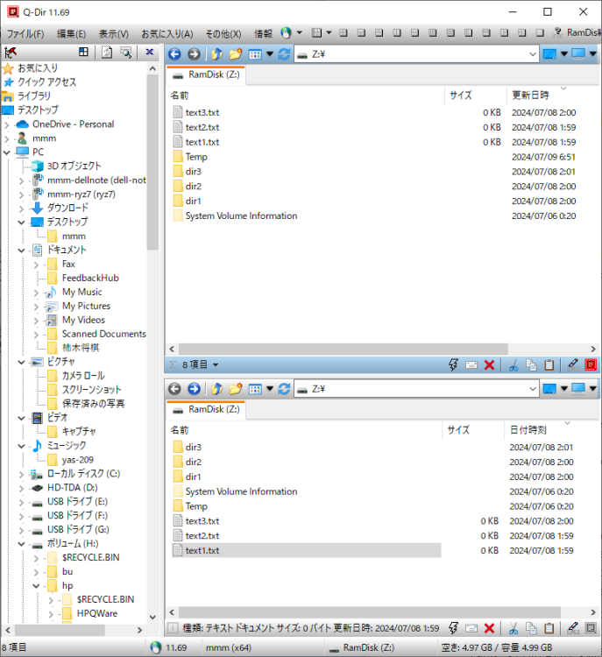
Task: Open pane layout dropdown arrow in menu bar
Action: point(329,32)
